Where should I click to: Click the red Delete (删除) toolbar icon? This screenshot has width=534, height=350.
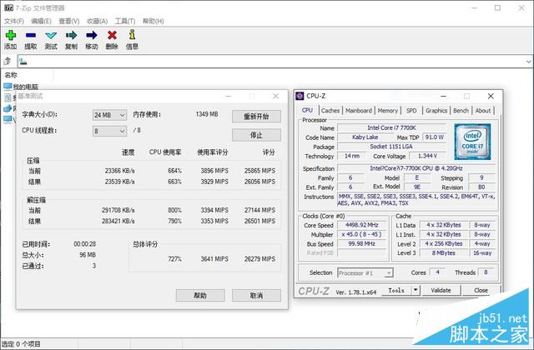(112, 35)
